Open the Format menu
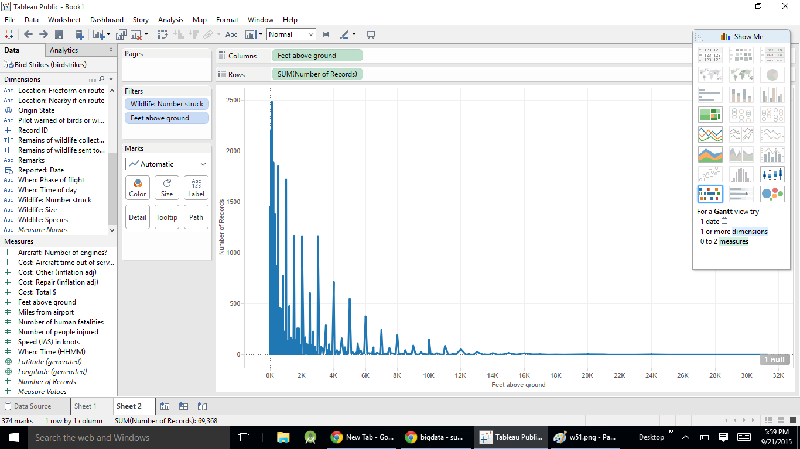 [x=227, y=19]
